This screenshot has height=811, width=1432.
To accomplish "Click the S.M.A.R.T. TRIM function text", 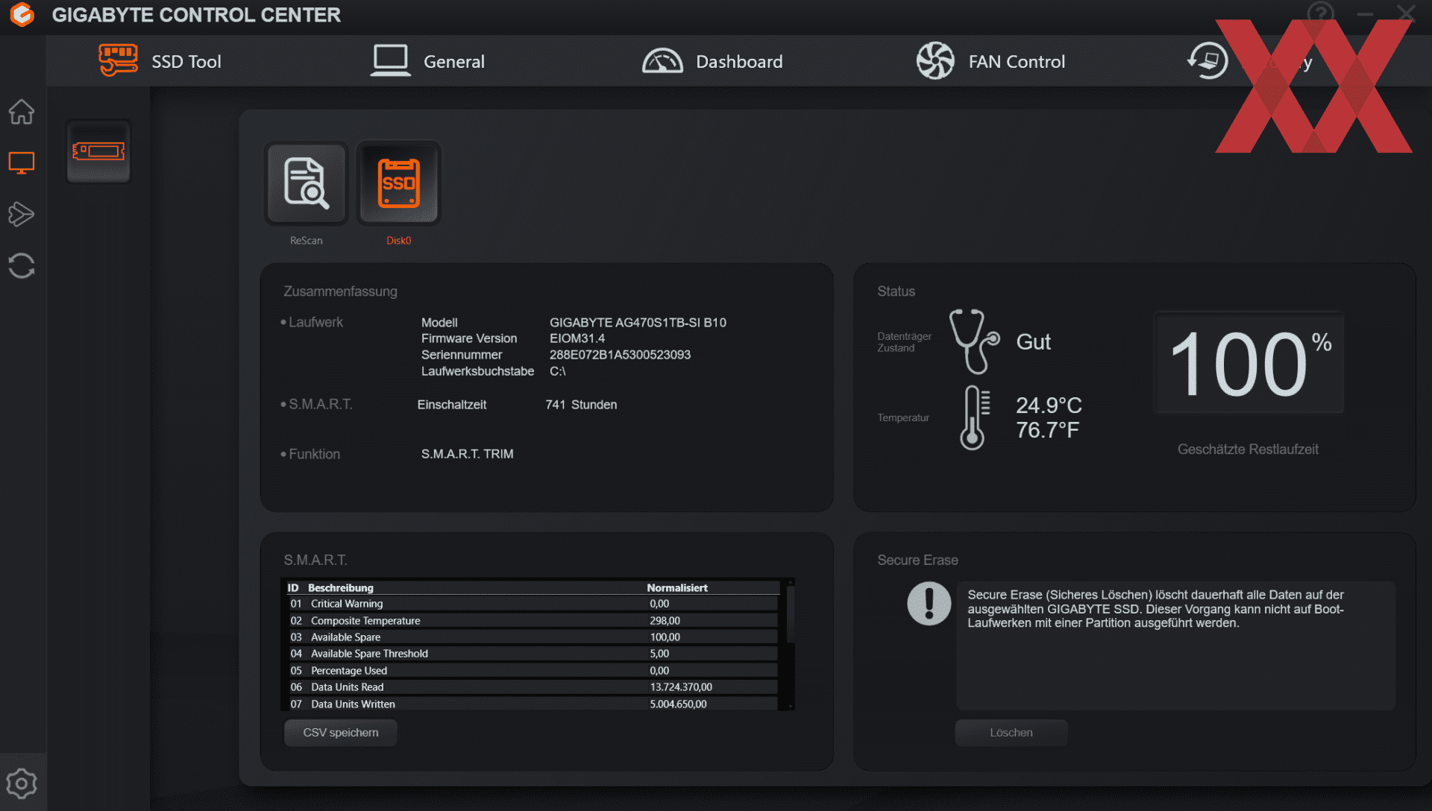I will 467,454.
